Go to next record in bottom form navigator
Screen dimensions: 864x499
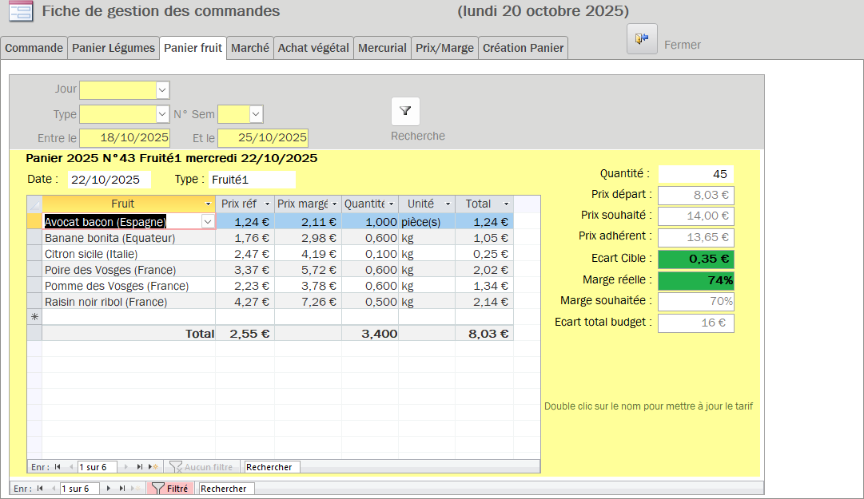click(x=109, y=489)
